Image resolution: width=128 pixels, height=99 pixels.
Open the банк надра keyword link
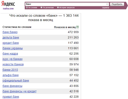point(10,54)
